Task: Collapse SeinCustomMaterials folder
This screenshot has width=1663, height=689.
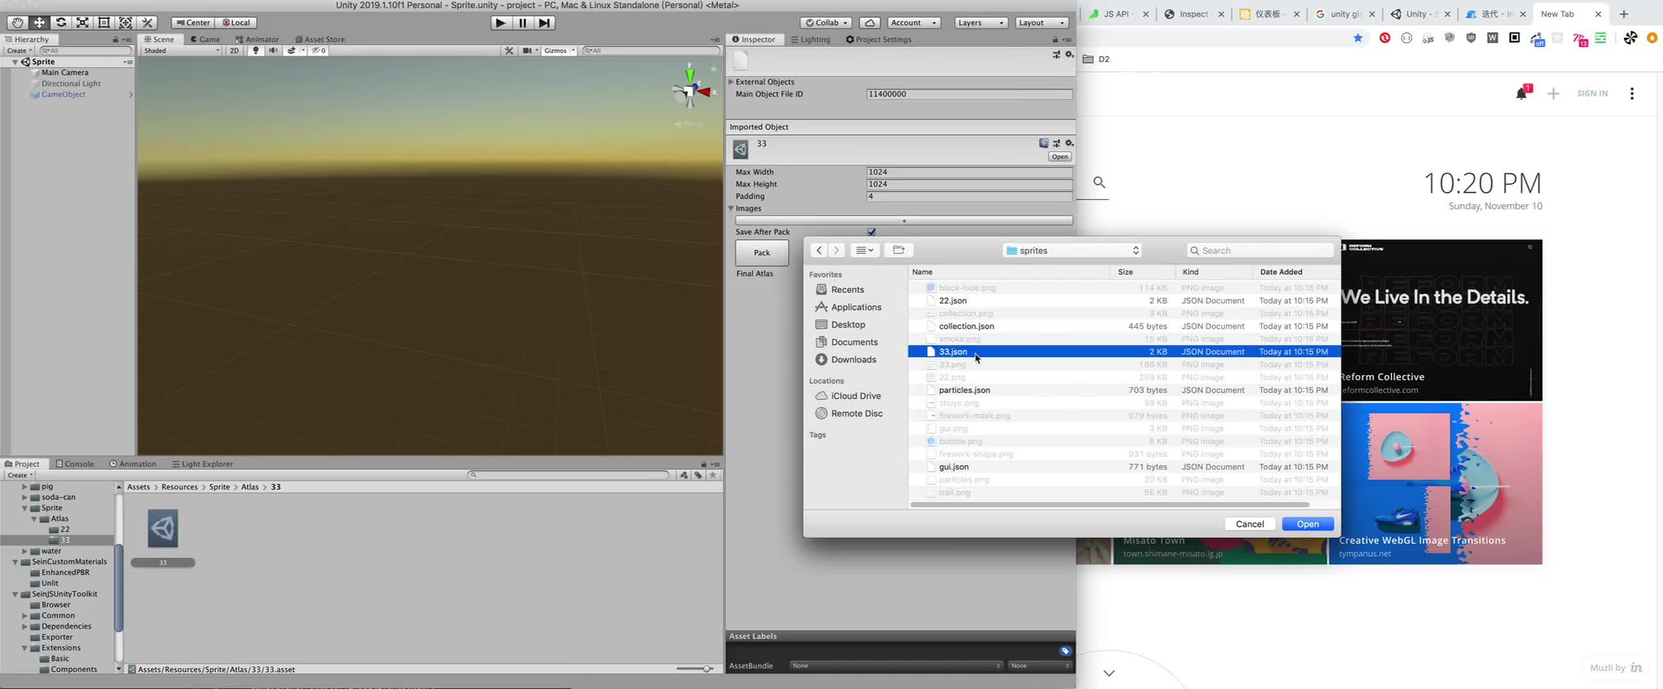Action: click(x=15, y=562)
